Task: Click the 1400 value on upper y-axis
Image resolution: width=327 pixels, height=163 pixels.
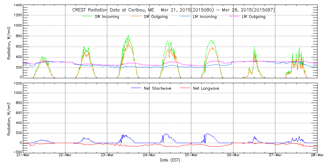Action: pyautogui.click(x=18, y=6)
